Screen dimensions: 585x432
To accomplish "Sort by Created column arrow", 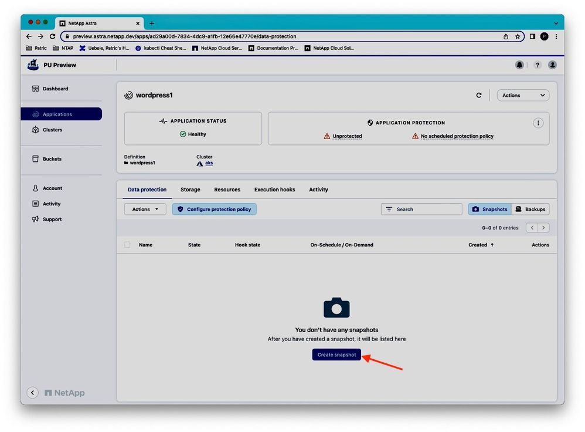I will pyautogui.click(x=492, y=245).
